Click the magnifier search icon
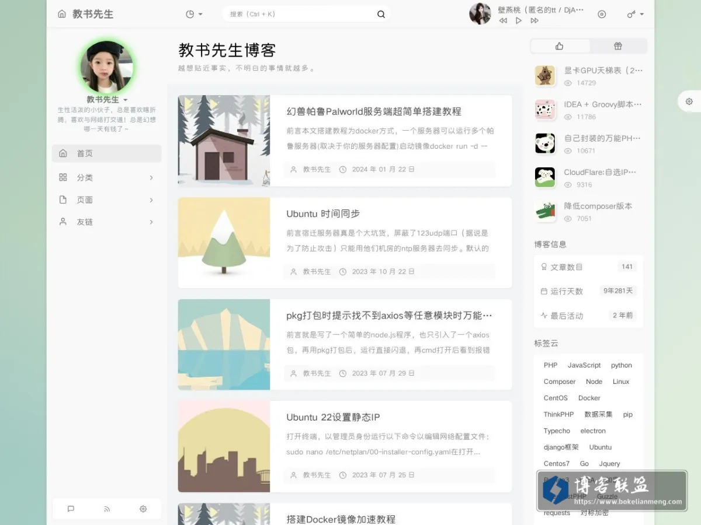Viewport: 701px width, 525px height. point(381,14)
